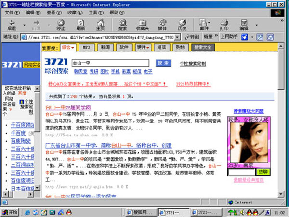Go to Home page (主页) icon
Image resolution: width=289 pixels, height=217 pixels.
click(x=101, y=25)
